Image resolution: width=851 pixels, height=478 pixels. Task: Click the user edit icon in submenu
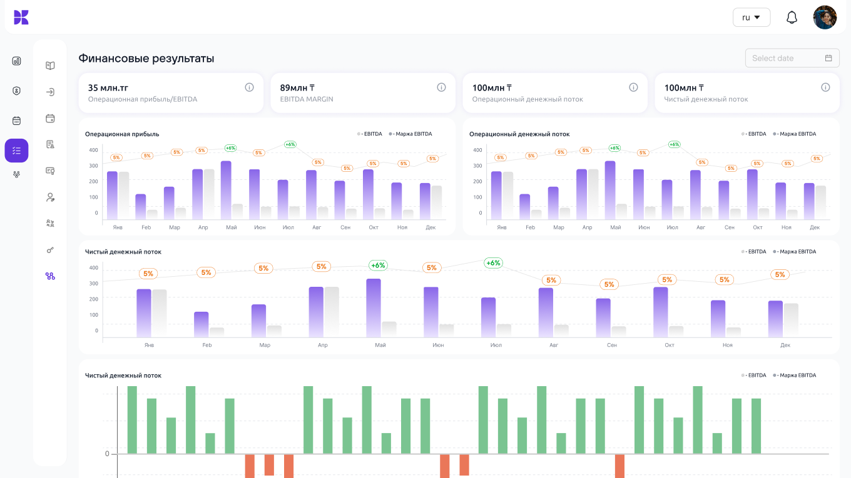pyautogui.click(x=50, y=197)
